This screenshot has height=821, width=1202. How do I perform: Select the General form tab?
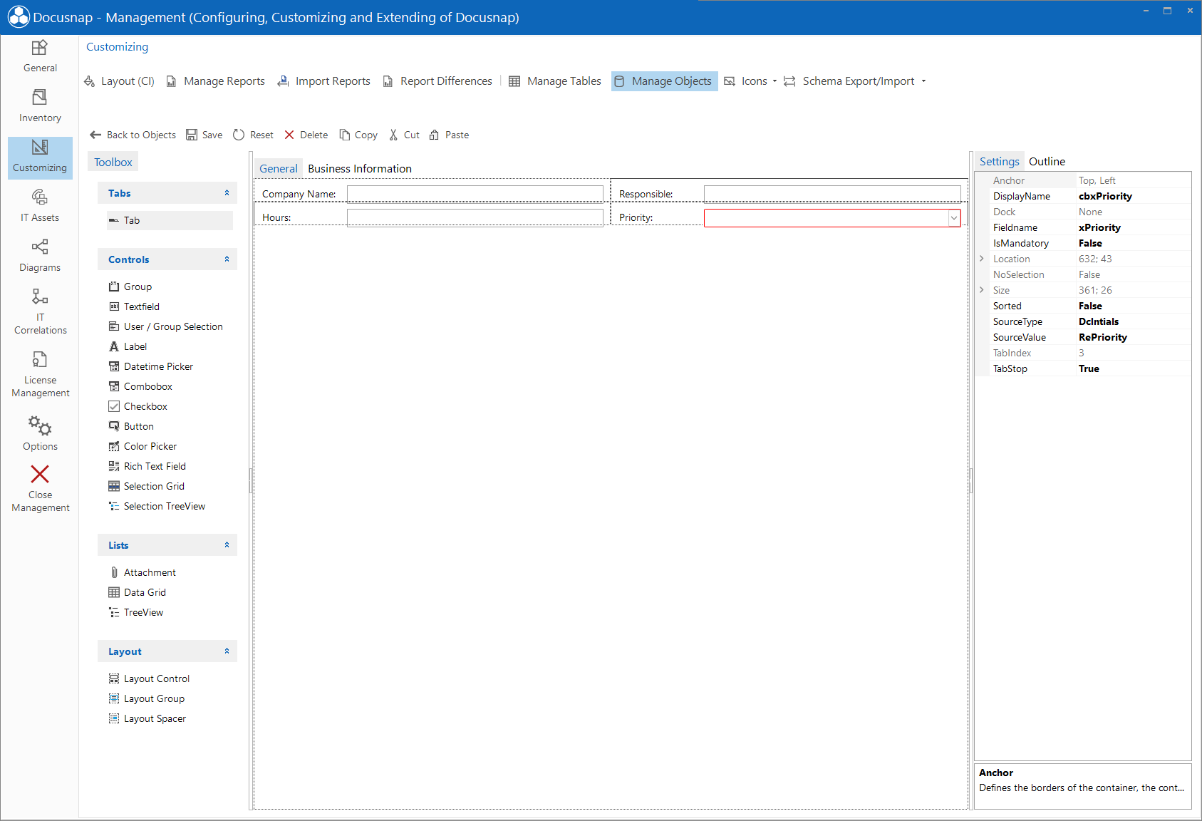tap(278, 169)
